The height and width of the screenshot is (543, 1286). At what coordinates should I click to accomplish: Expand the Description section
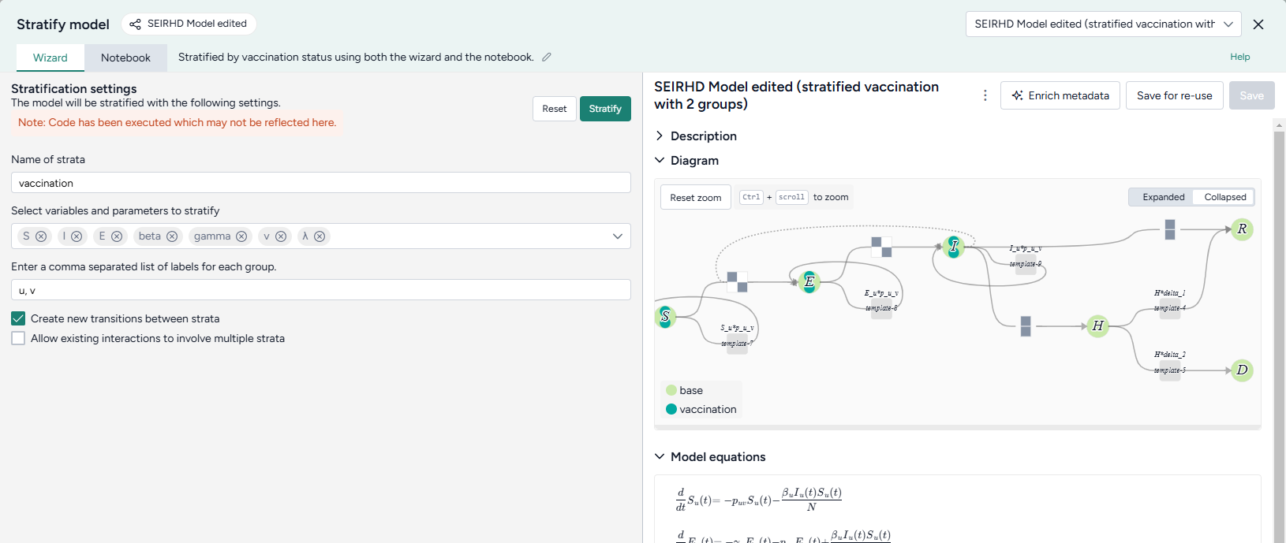660,136
